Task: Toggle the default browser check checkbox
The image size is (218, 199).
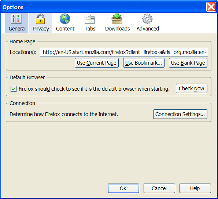Action: [x=14, y=89]
